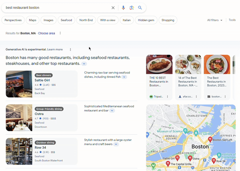Click South Boston Waterfront text
The width and height of the screenshot is (240, 171).
pyautogui.click(x=49, y=161)
